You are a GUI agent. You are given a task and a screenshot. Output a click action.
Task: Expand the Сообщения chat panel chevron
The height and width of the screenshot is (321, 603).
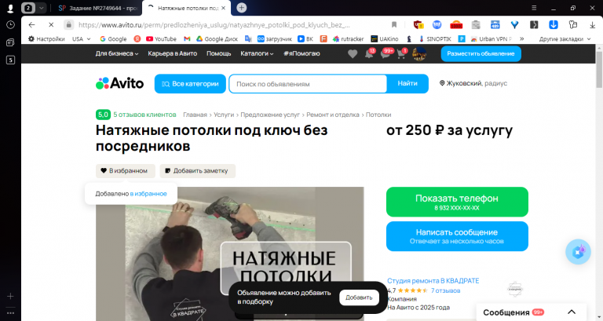pos(572,312)
